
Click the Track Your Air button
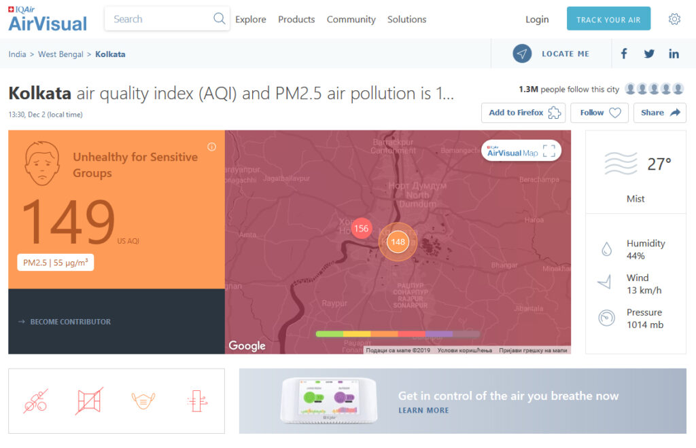(608, 19)
